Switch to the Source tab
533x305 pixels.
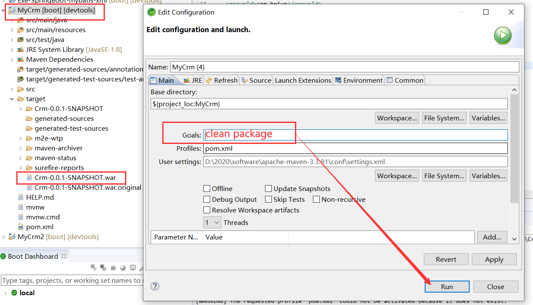tap(256, 80)
